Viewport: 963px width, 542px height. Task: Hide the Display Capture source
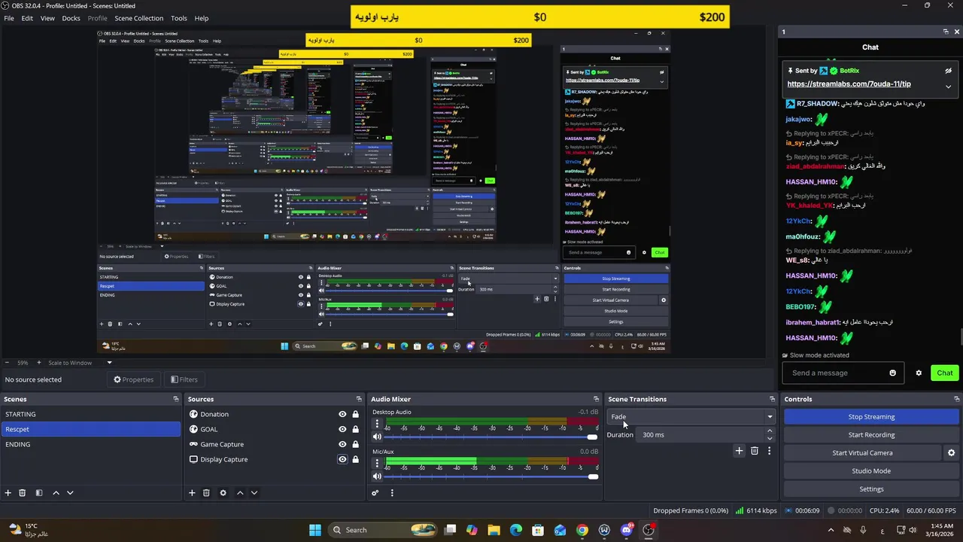tap(342, 459)
